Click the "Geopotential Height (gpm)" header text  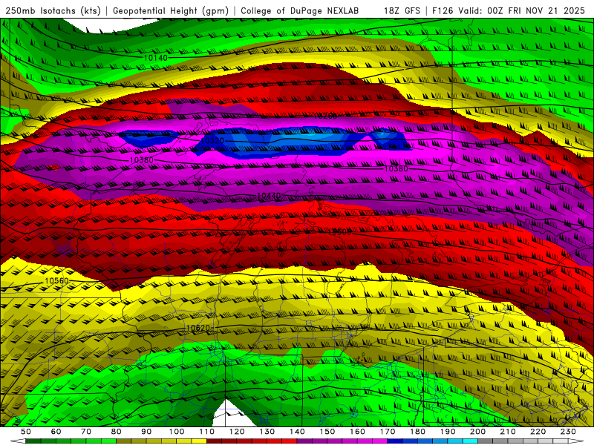pyautogui.click(x=171, y=11)
